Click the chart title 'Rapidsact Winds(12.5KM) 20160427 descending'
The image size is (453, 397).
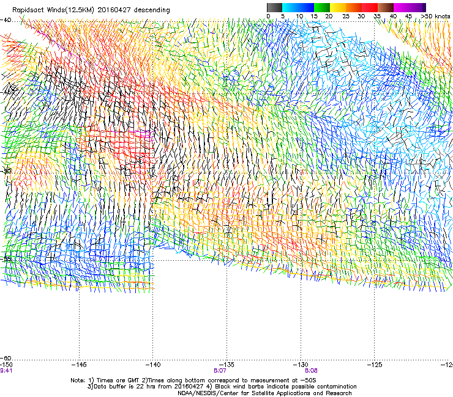91,10
